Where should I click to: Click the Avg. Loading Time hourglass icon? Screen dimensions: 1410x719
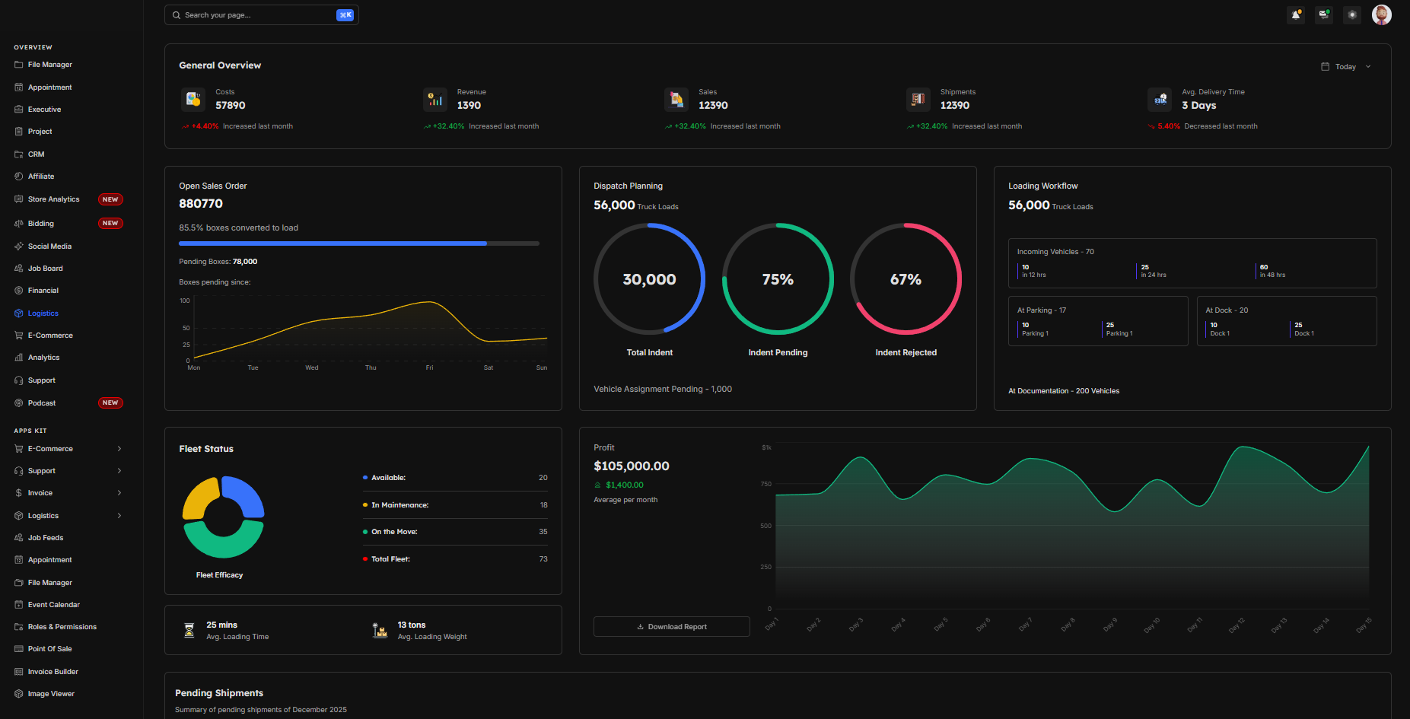[189, 630]
